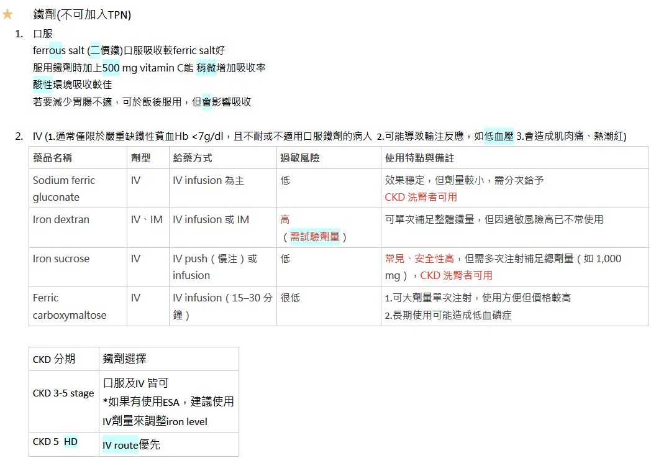Click the Ferric carboxymaltose cell

point(69,306)
